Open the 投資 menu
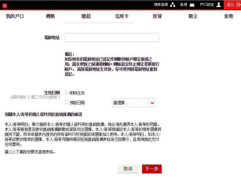The image size is (241, 177). [x=157, y=16]
